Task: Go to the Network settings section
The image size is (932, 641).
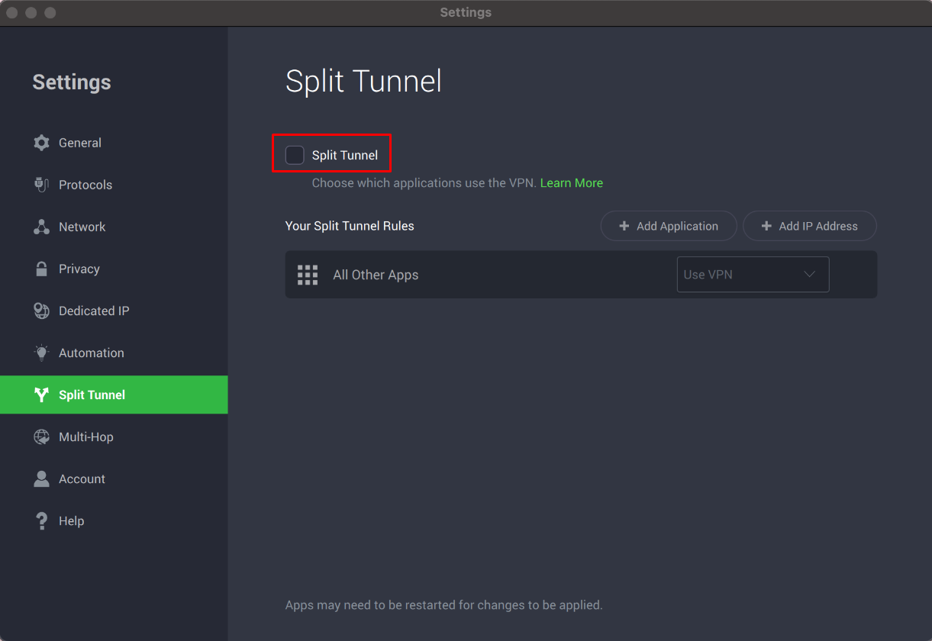Action: point(82,227)
